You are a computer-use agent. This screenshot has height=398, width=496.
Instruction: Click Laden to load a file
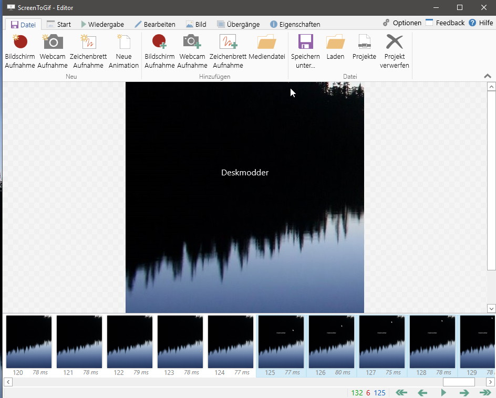[335, 47]
